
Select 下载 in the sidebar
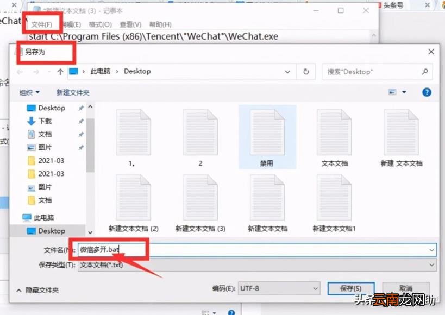pos(45,121)
